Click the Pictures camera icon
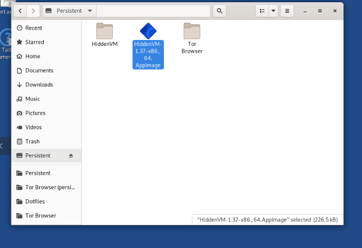The width and height of the screenshot is (362, 248). (x=20, y=113)
